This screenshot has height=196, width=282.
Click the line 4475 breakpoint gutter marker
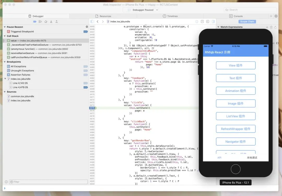pyautogui.click(x=92, y=108)
